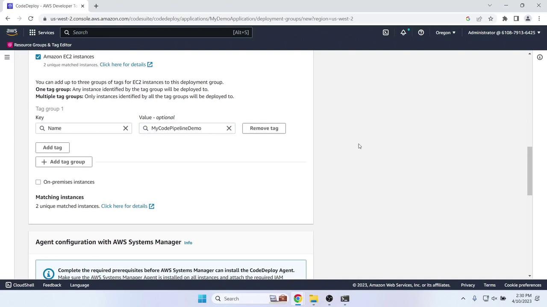
Task: Go back to the previous browser page
Action: 8,19
